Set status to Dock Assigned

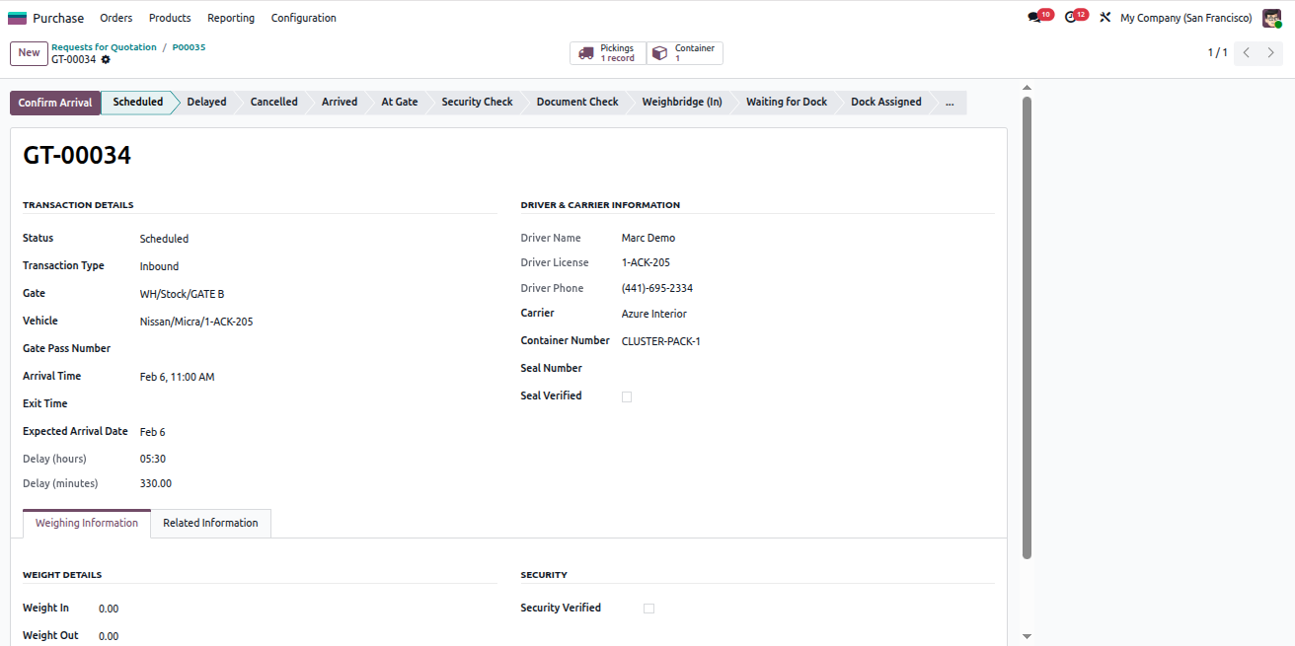pyautogui.click(x=886, y=103)
